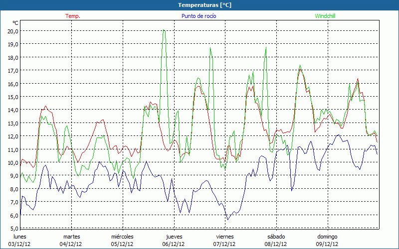Select the miércoles day label

click(122, 237)
